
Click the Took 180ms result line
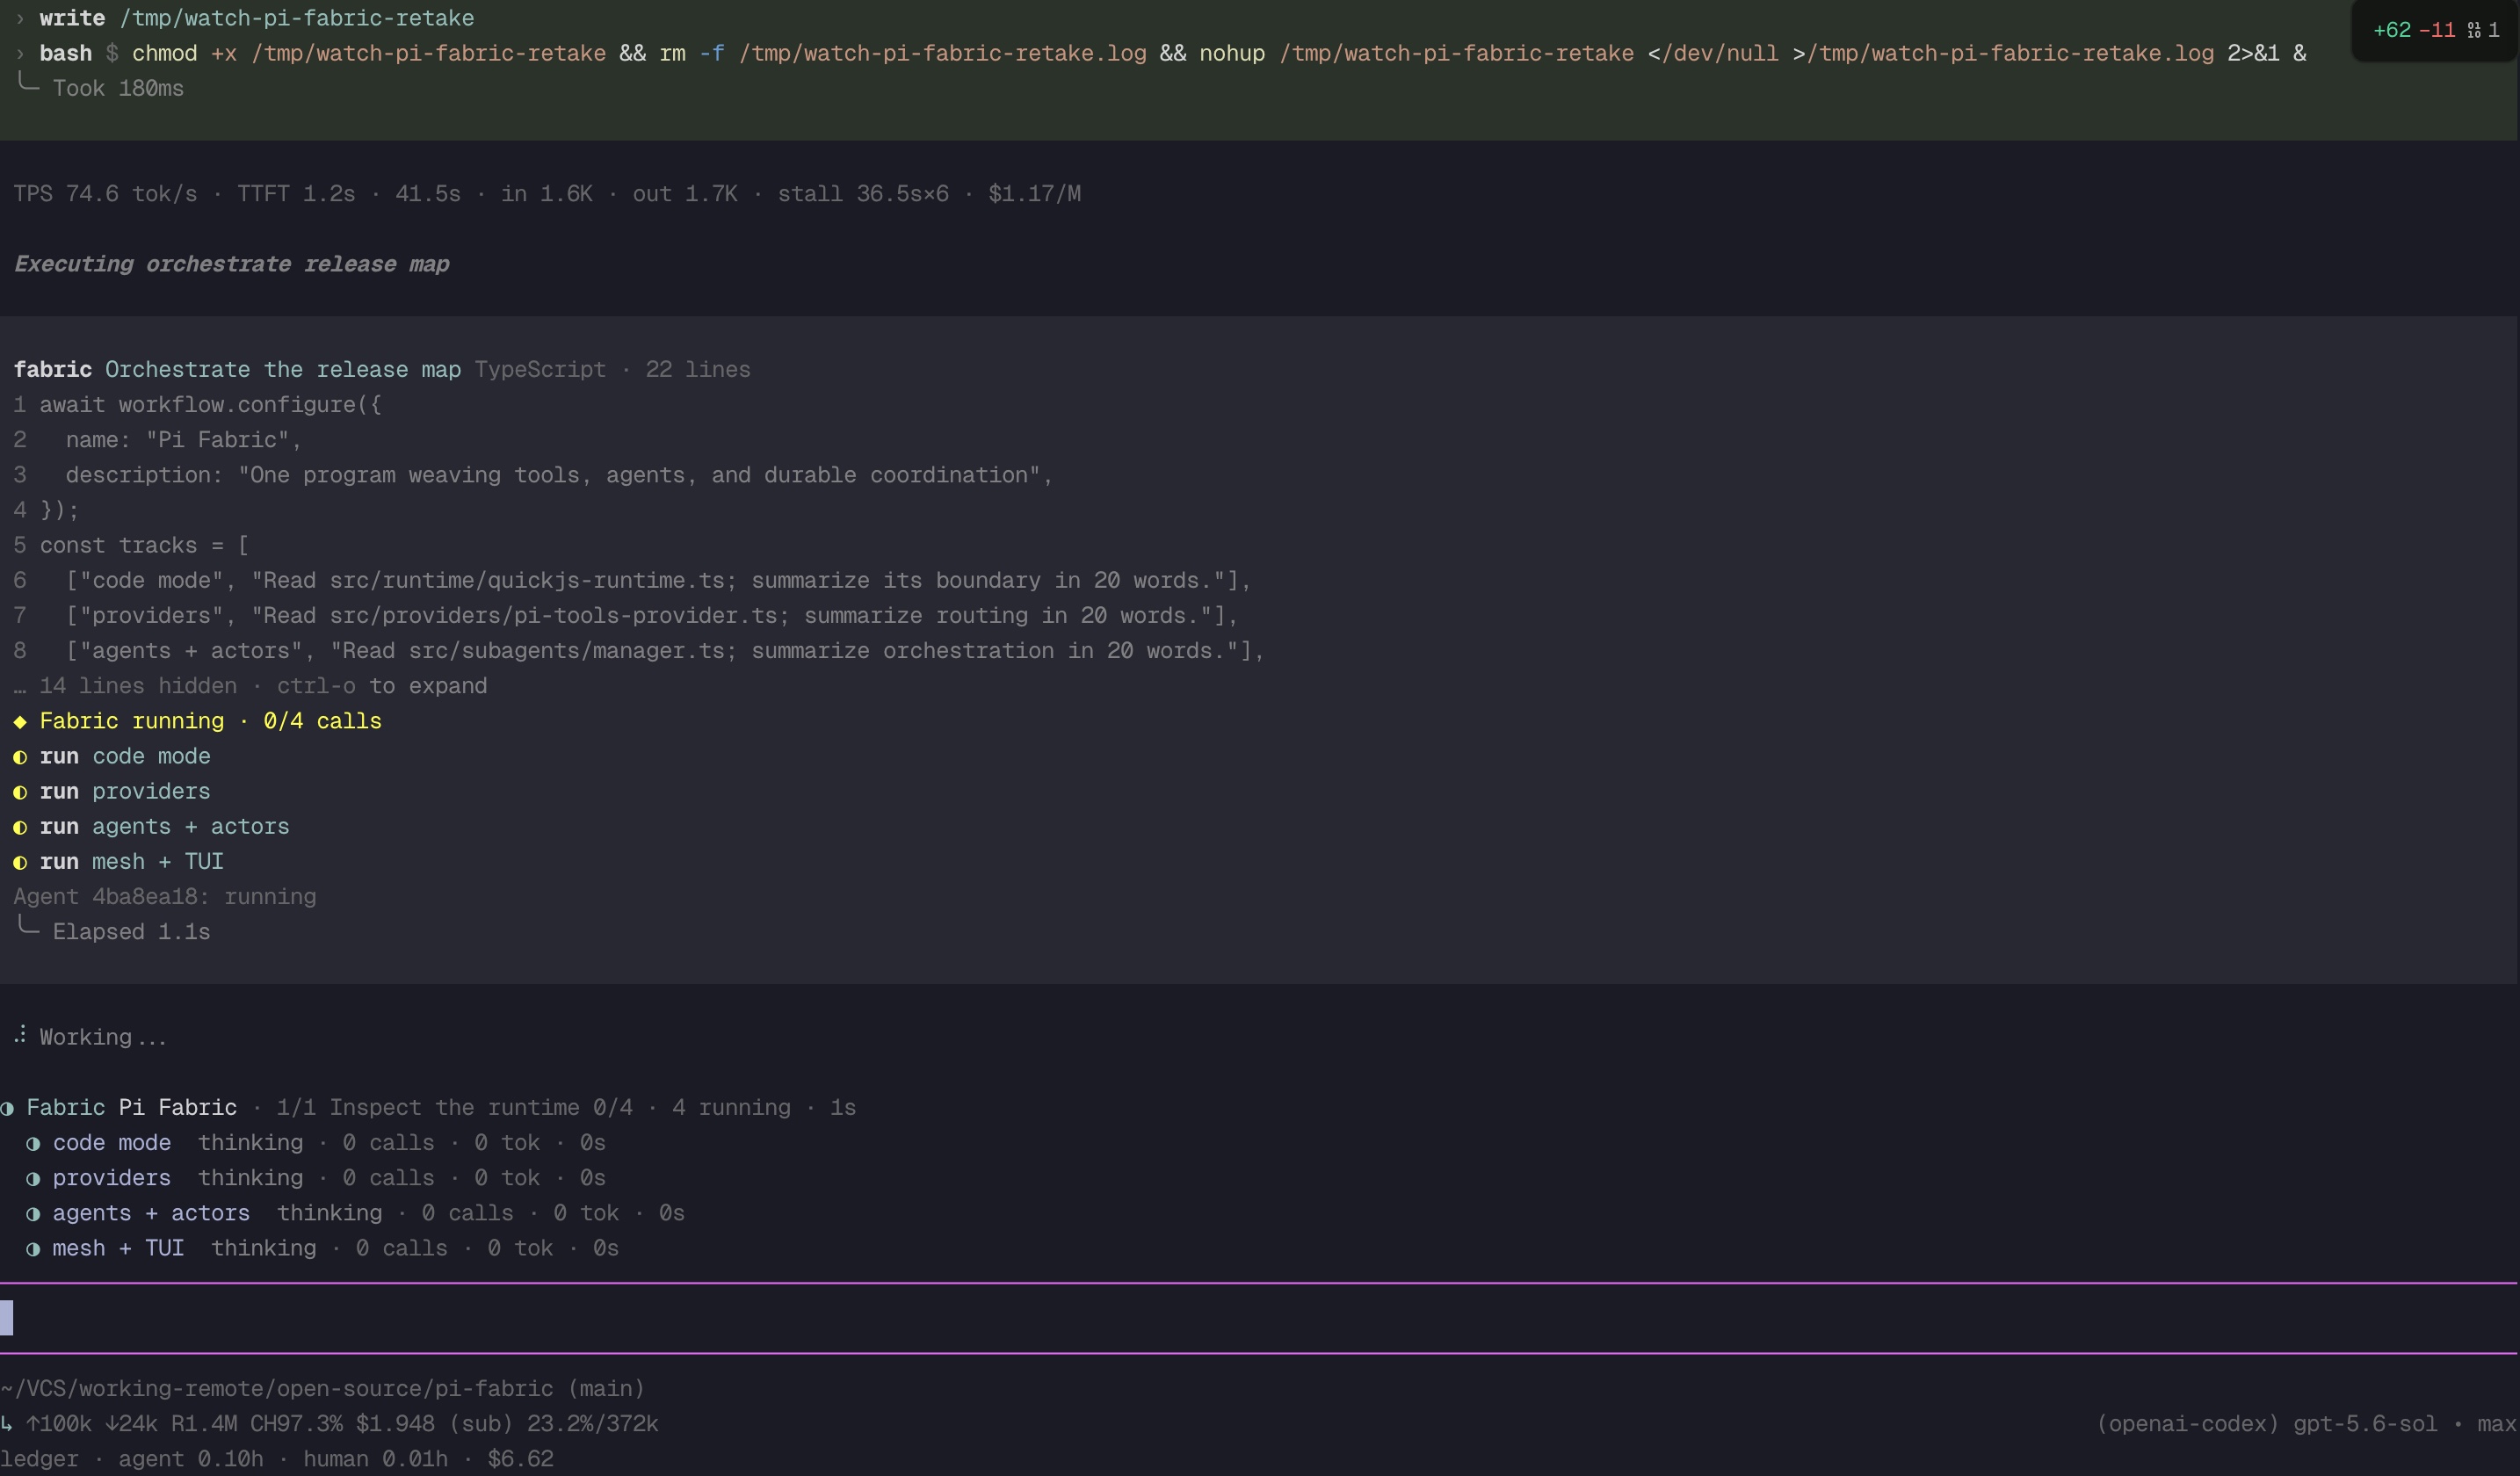[118, 88]
